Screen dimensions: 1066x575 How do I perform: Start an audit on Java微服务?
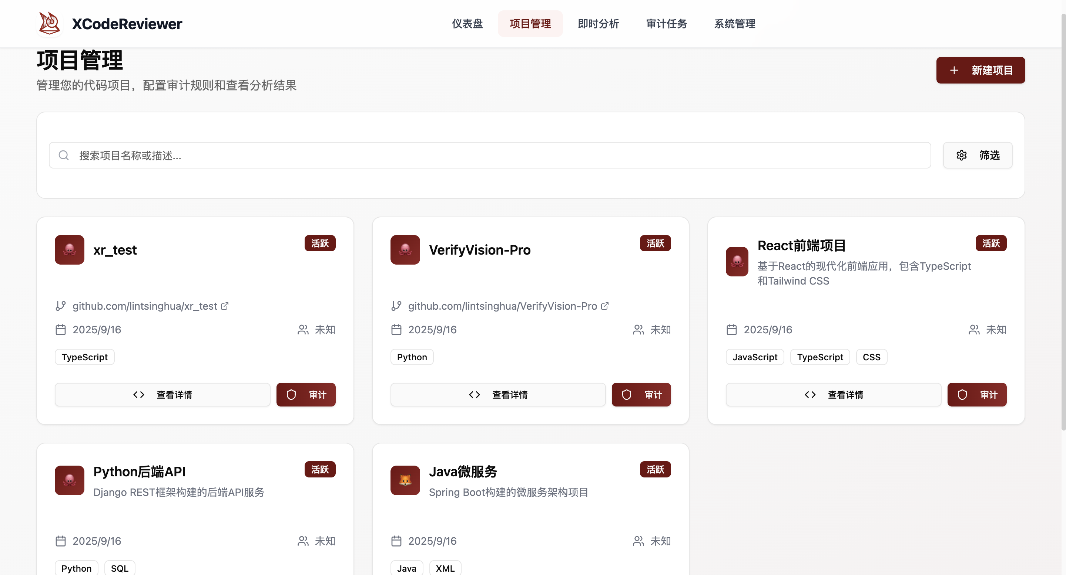coord(641,574)
